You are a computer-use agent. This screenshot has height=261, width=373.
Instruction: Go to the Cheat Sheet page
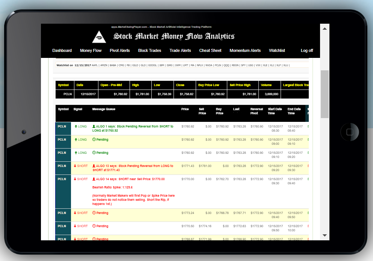pyautogui.click(x=210, y=50)
